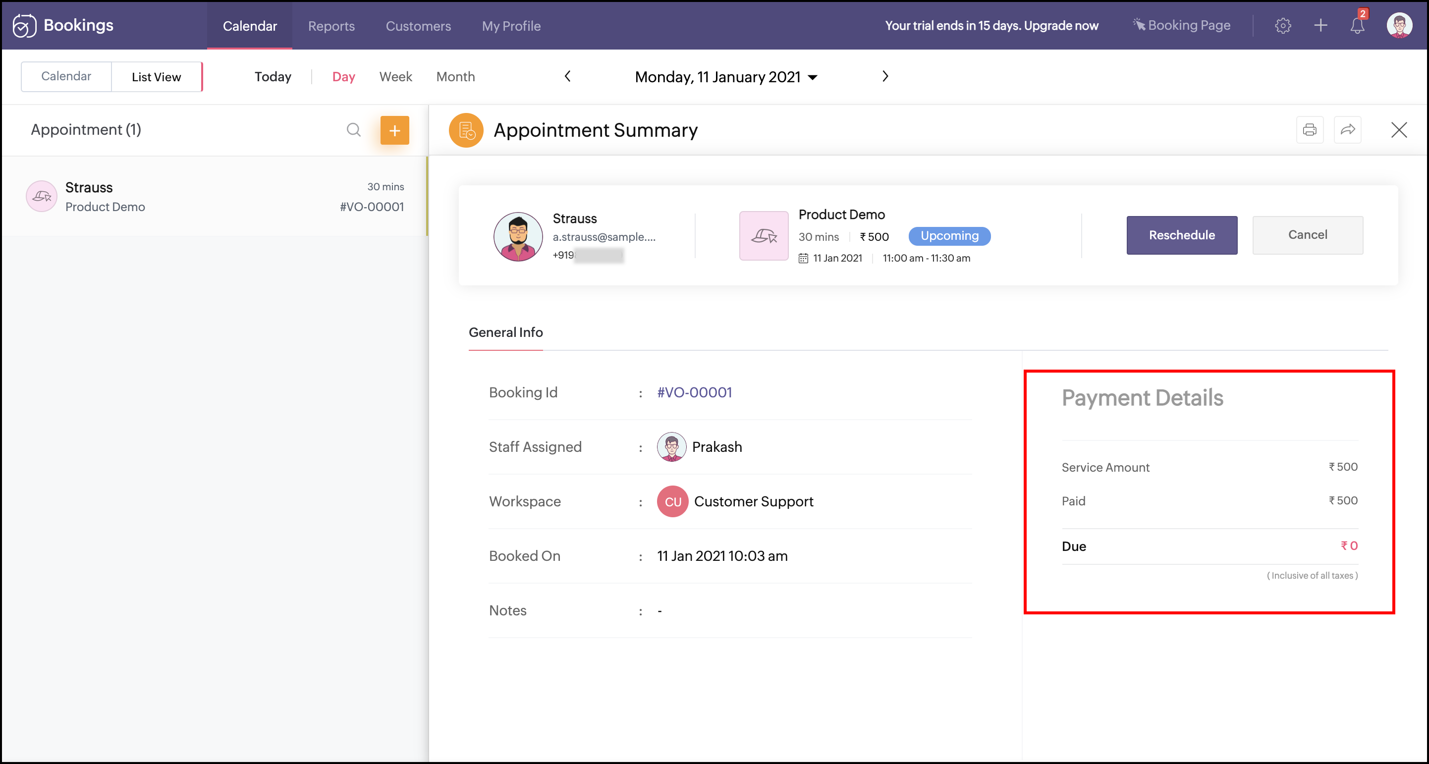Click the plus icon in top navigation
The width and height of the screenshot is (1429, 764).
pyautogui.click(x=1320, y=26)
